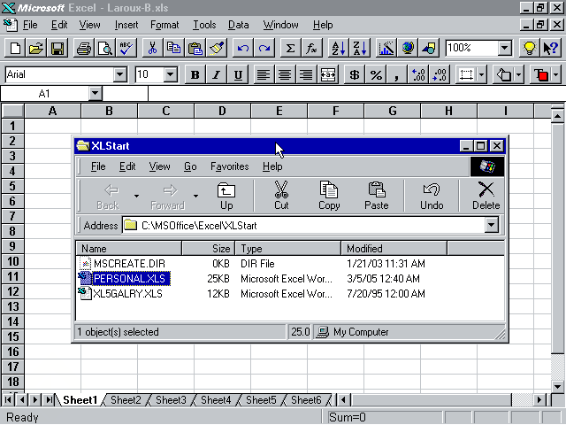Toggle Center alignment button
The width and height of the screenshot is (566, 425).
pyautogui.click(x=285, y=74)
